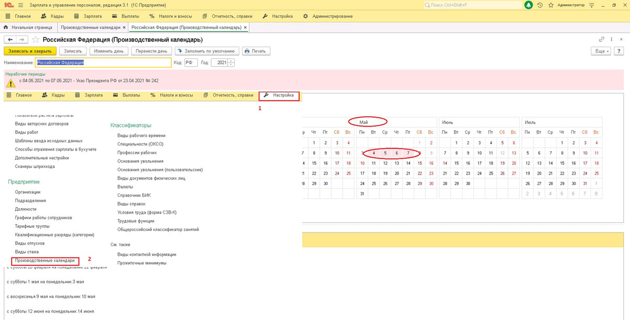Open Дополнительные настройки
630x320 pixels.
[x=42, y=158]
